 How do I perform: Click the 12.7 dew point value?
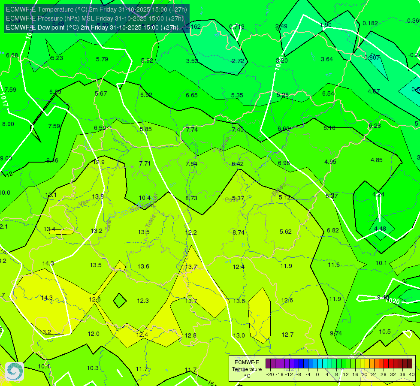pyautogui.click(x=288, y=335)
